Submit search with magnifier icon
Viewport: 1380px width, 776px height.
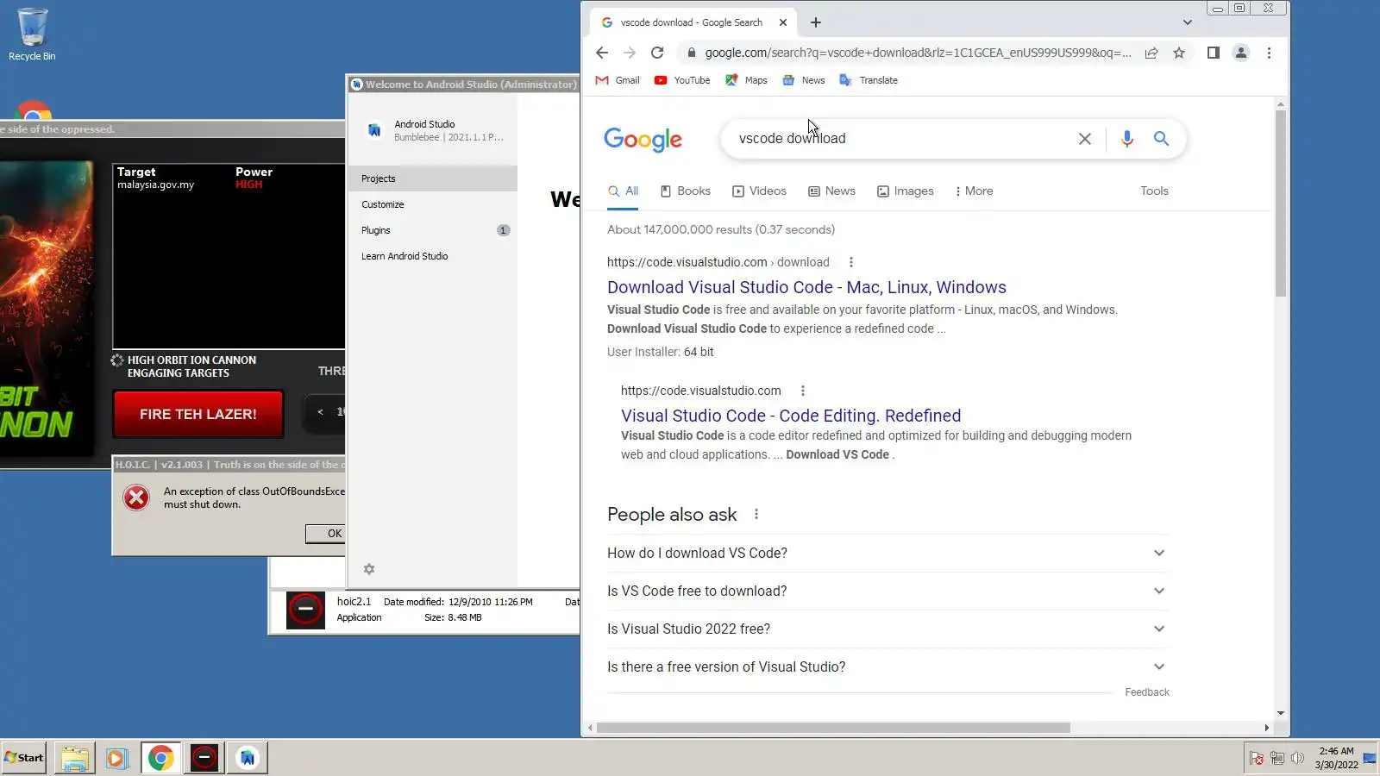[1162, 139]
